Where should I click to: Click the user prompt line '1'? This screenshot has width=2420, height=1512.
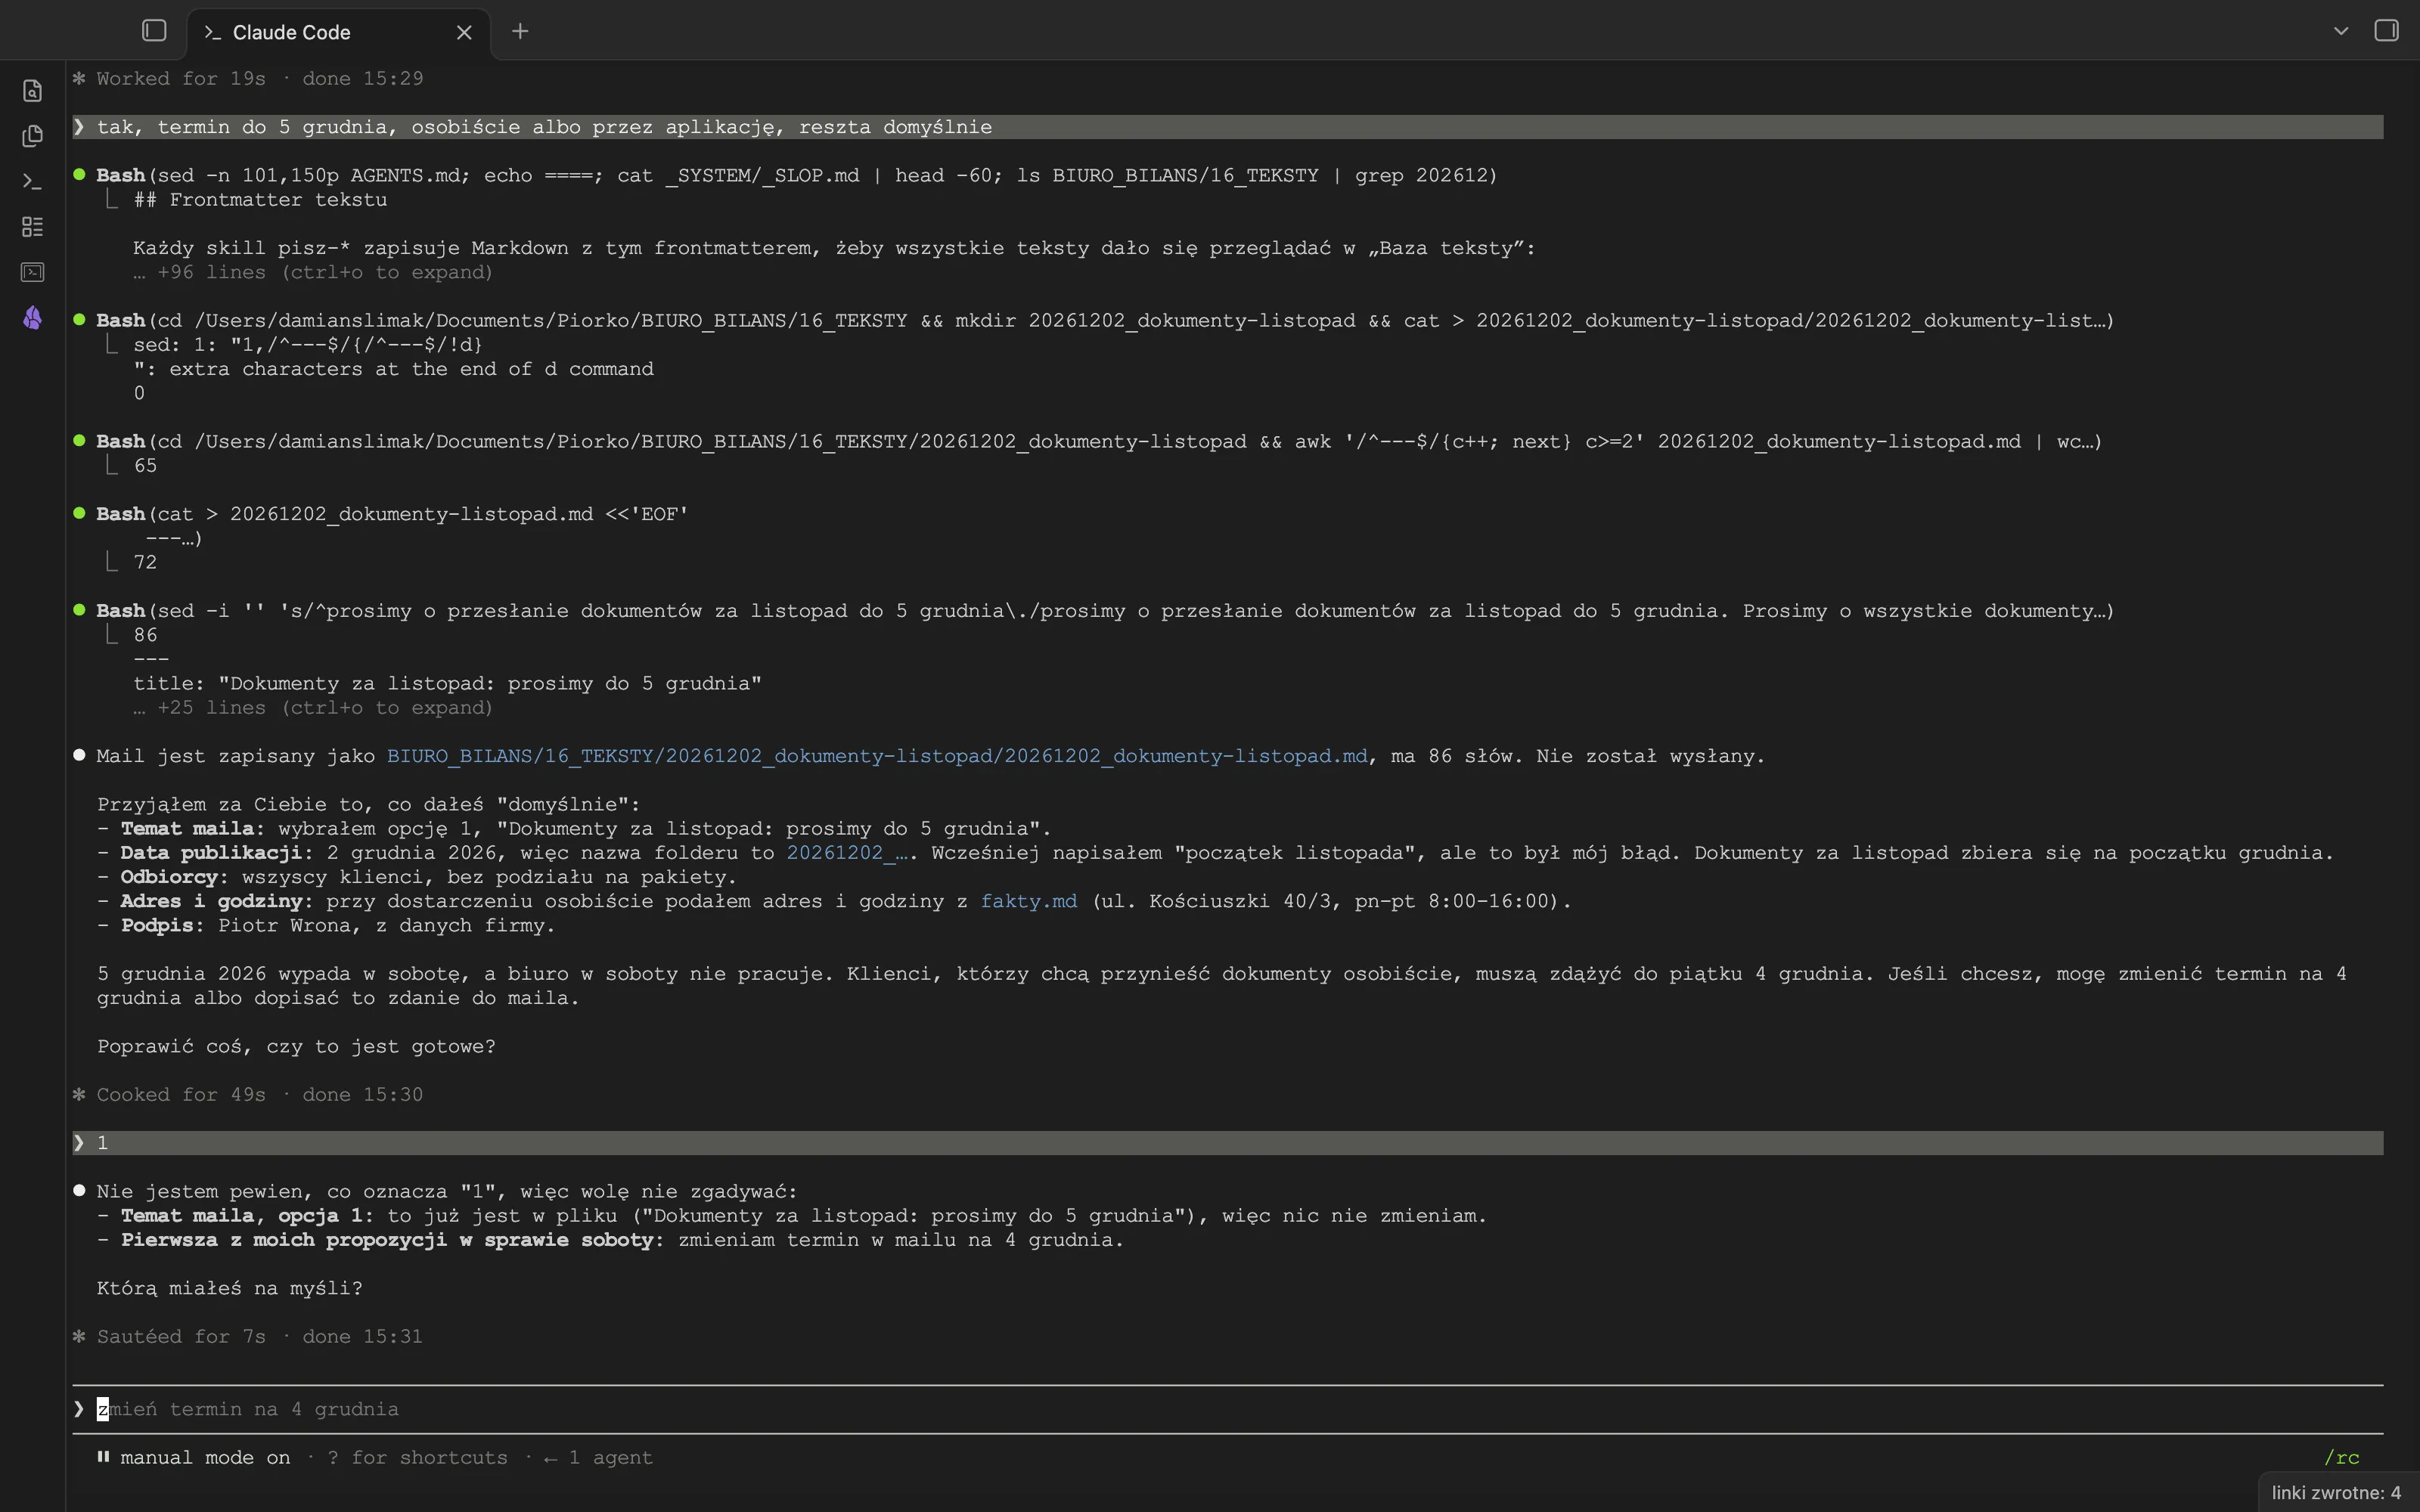click(x=1228, y=1143)
